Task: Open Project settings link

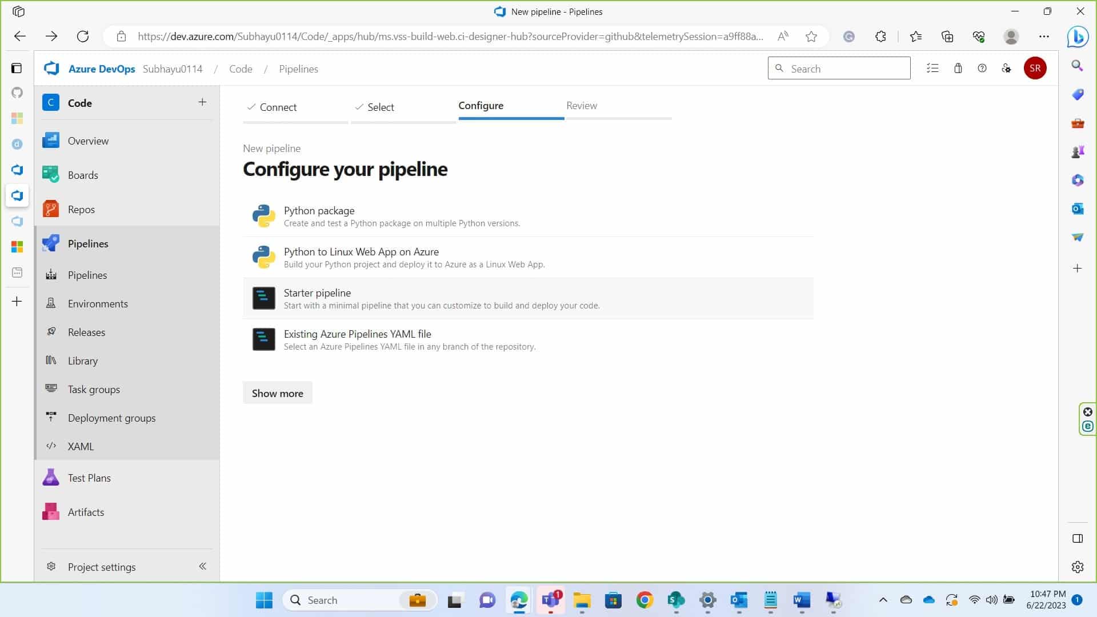Action: [x=102, y=567]
